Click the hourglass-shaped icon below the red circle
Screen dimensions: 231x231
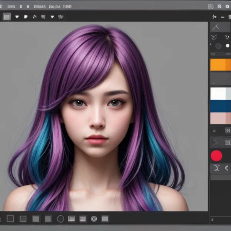[x=216, y=168]
